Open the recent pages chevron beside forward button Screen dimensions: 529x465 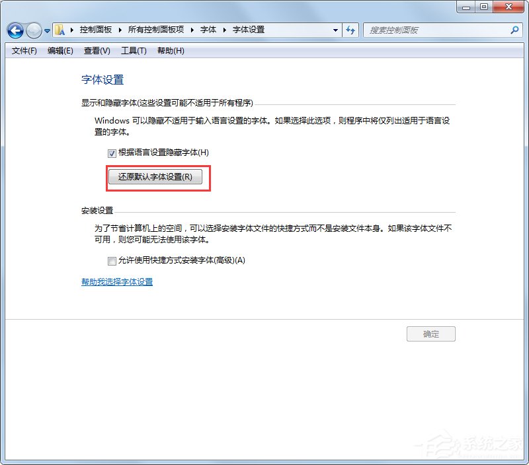coord(46,30)
